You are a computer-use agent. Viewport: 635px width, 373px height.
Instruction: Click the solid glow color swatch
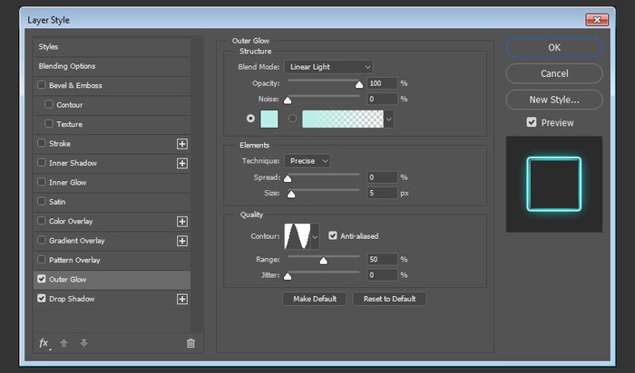point(269,118)
